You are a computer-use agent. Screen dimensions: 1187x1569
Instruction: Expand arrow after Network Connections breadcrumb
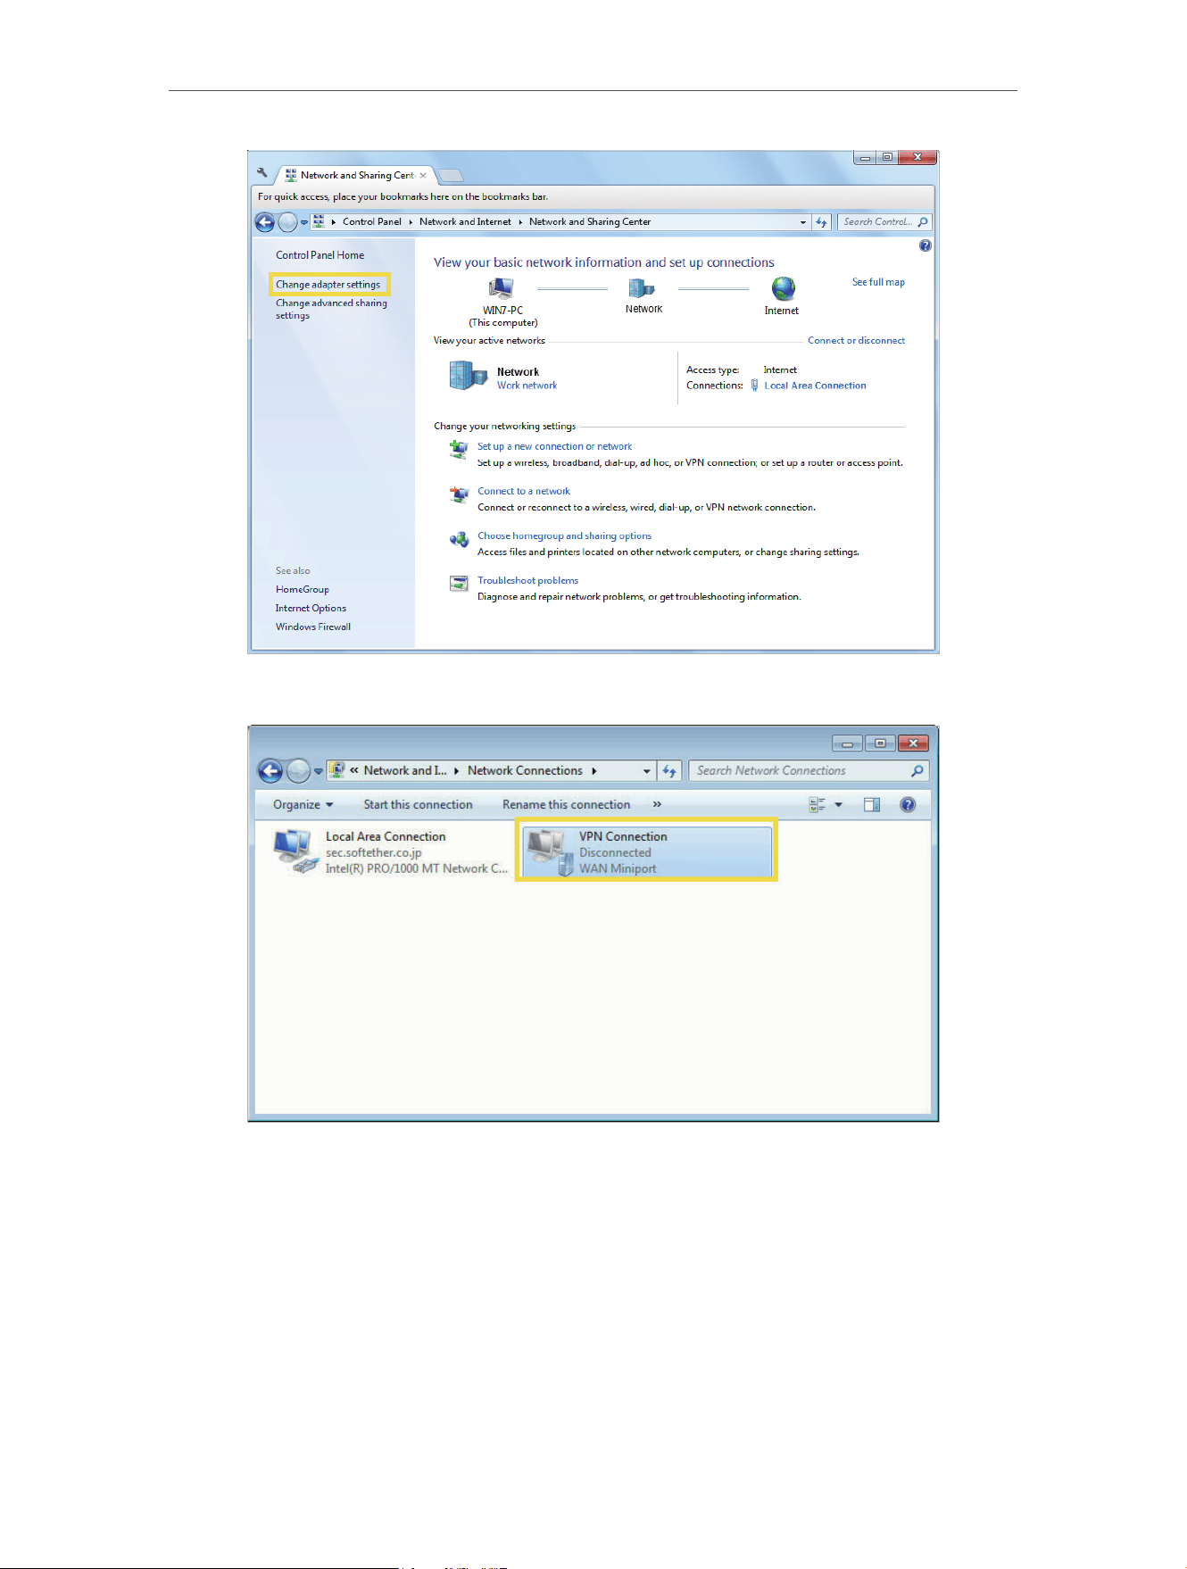594,771
